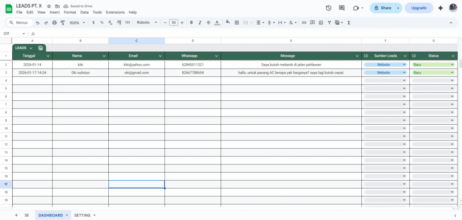
Task: Click the Share button
Action: click(x=381, y=8)
